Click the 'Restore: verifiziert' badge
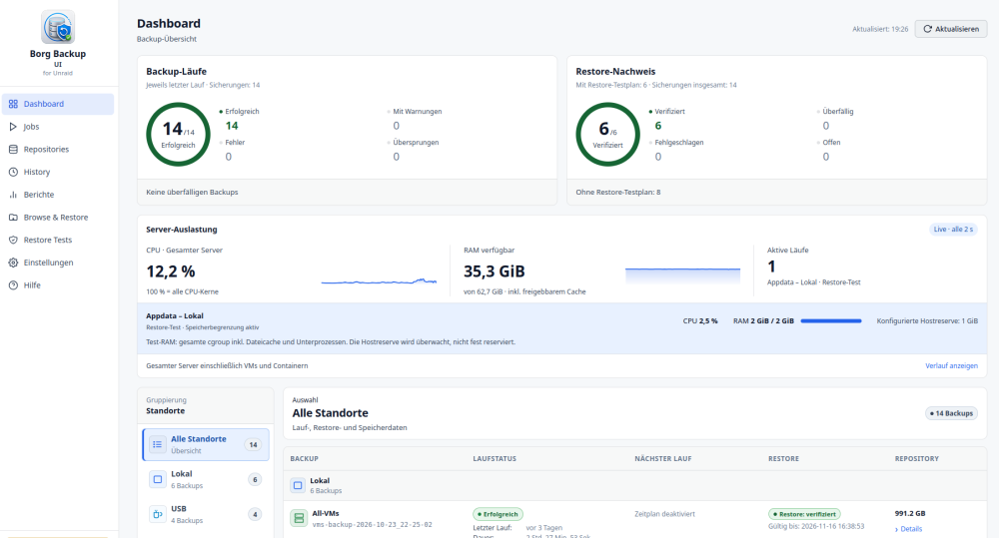Image resolution: width=999 pixels, height=538 pixels. 804,514
